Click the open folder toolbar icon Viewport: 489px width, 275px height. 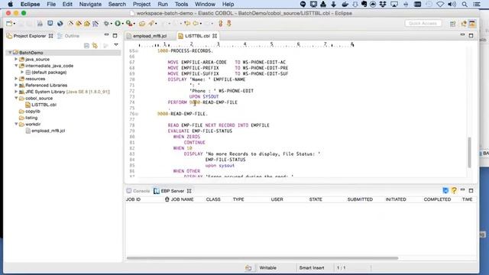(x=142, y=24)
